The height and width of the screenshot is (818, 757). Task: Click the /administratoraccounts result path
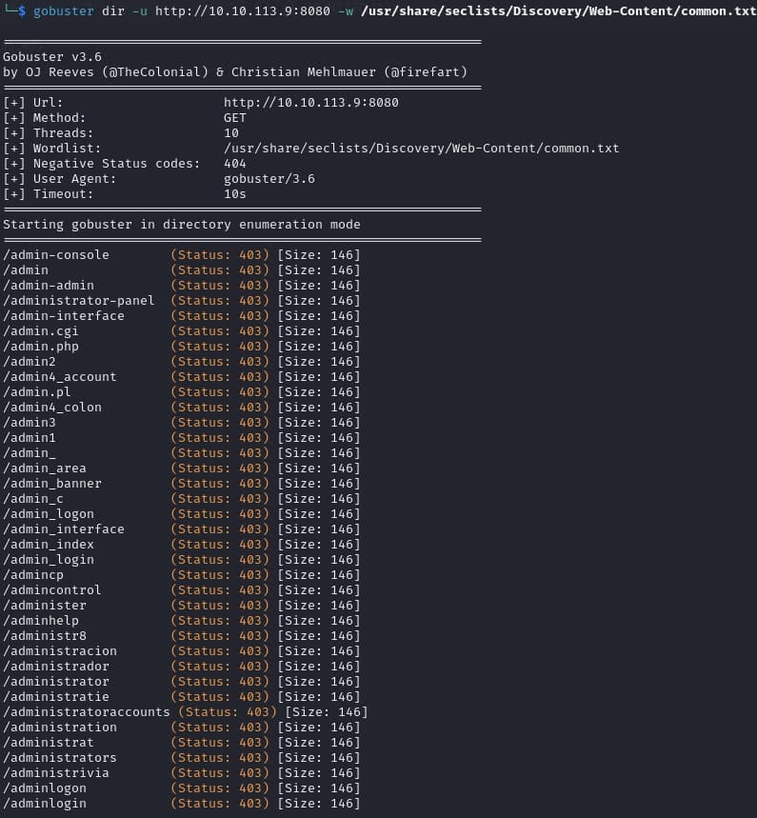[x=87, y=712]
